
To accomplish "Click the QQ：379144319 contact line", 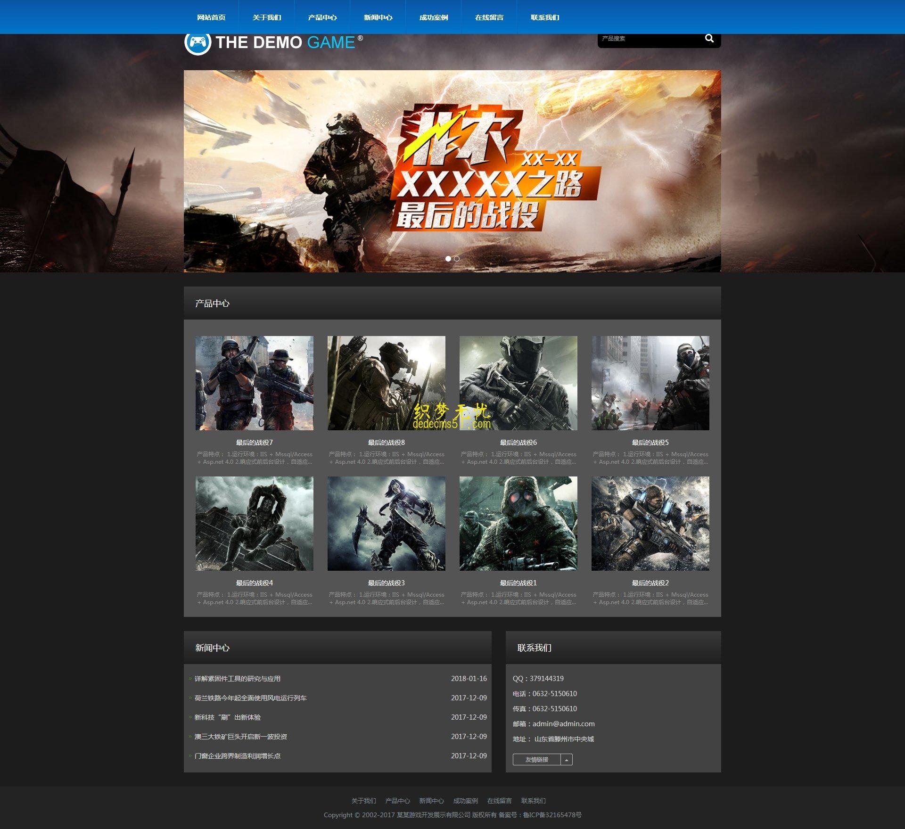I will [x=538, y=679].
